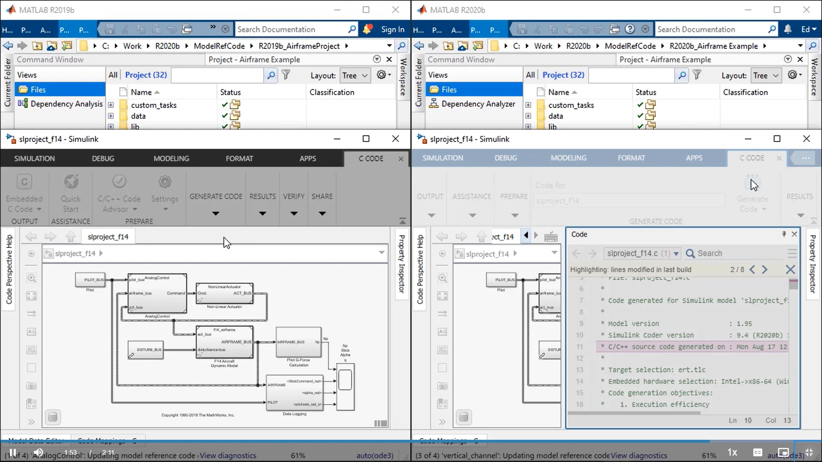Launch Quick Start in the Assistance section
Viewport: 822px width, 462px height.
click(70, 192)
